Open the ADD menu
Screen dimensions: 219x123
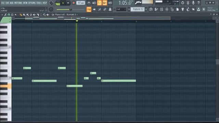point(12,3)
